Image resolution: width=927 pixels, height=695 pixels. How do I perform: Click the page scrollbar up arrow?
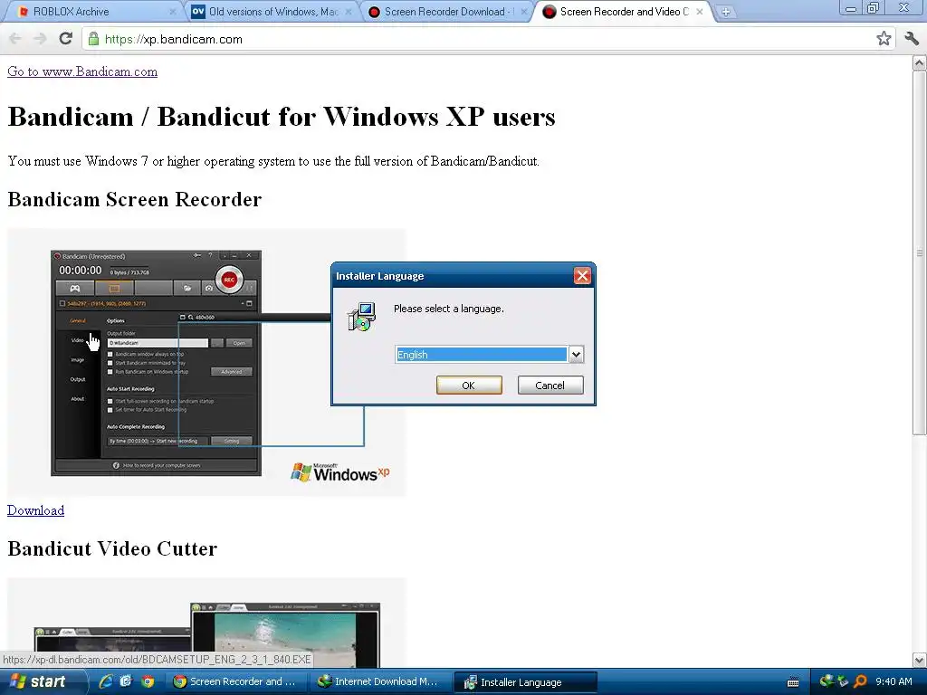(920, 62)
